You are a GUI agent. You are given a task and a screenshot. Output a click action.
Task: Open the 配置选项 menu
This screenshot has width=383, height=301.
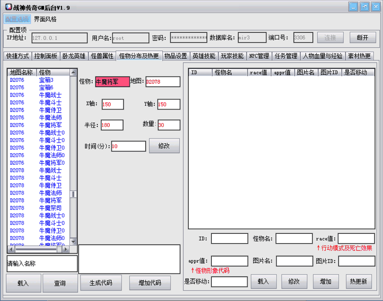pos(17,19)
